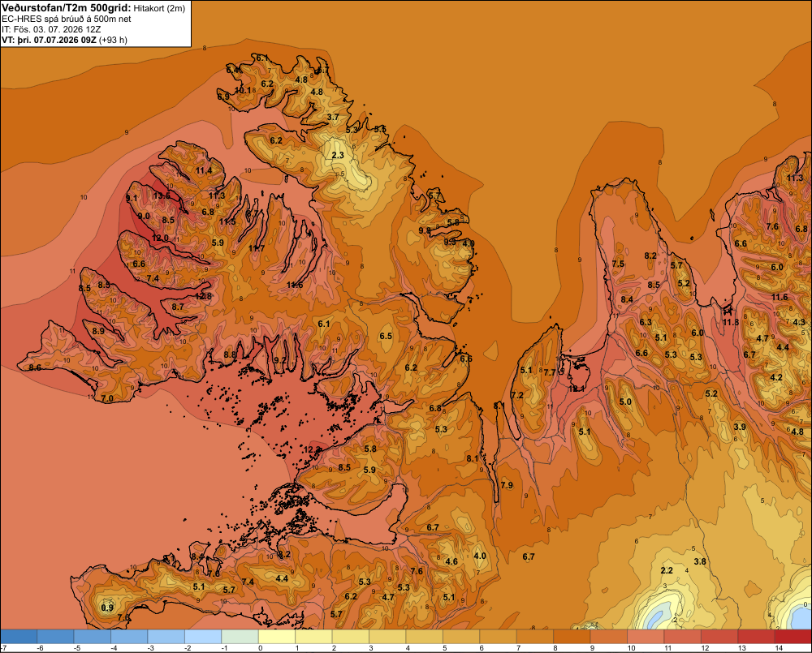The height and width of the screenshot is (653, 812).
Task: Click the "11.7" temperature value
Action: tap(257, 248)
